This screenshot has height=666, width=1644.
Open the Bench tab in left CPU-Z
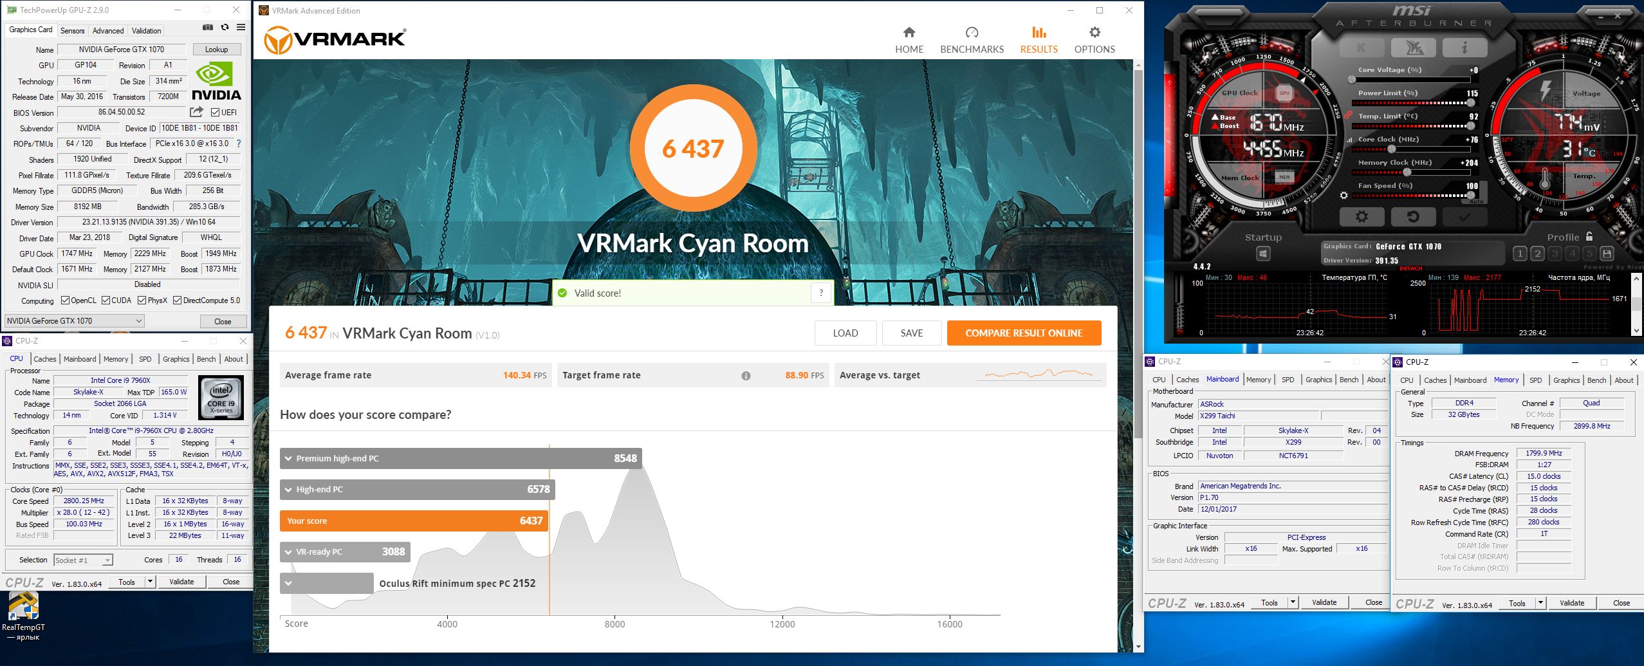point(206,359)
